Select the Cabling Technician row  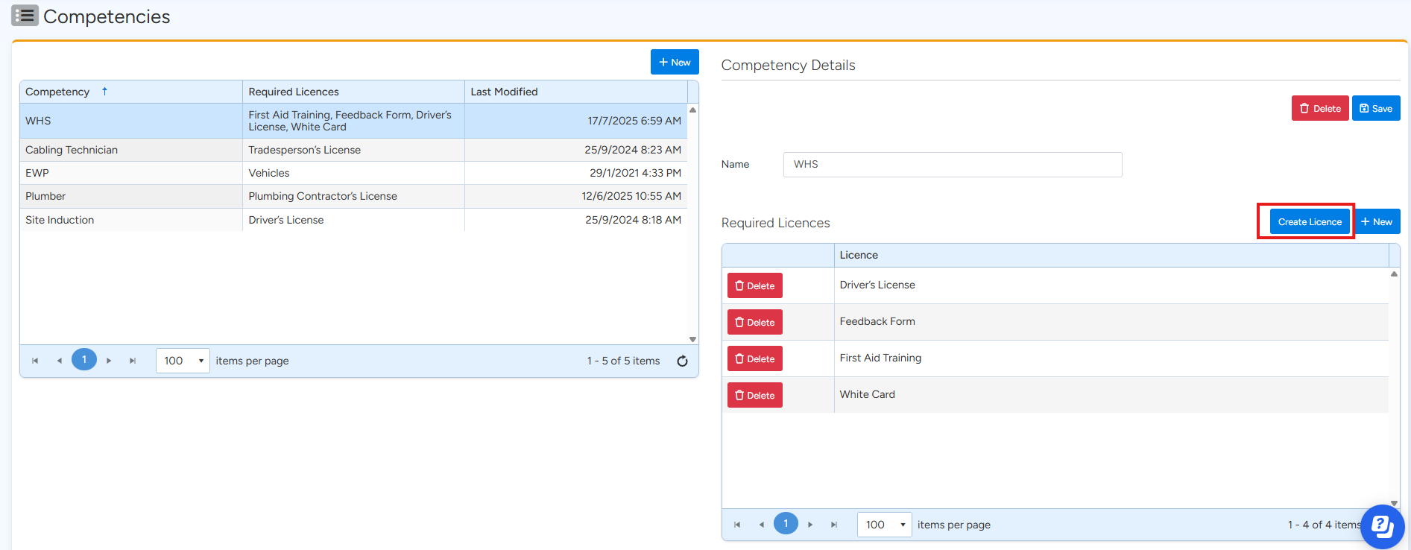click(x=72, y=150)
